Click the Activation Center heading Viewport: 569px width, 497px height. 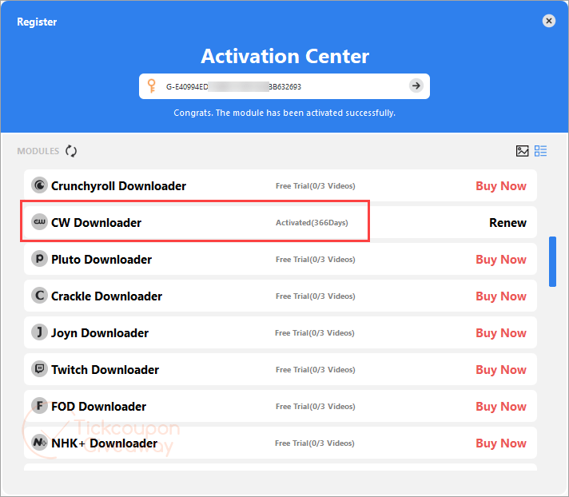[x=284, y=56]
